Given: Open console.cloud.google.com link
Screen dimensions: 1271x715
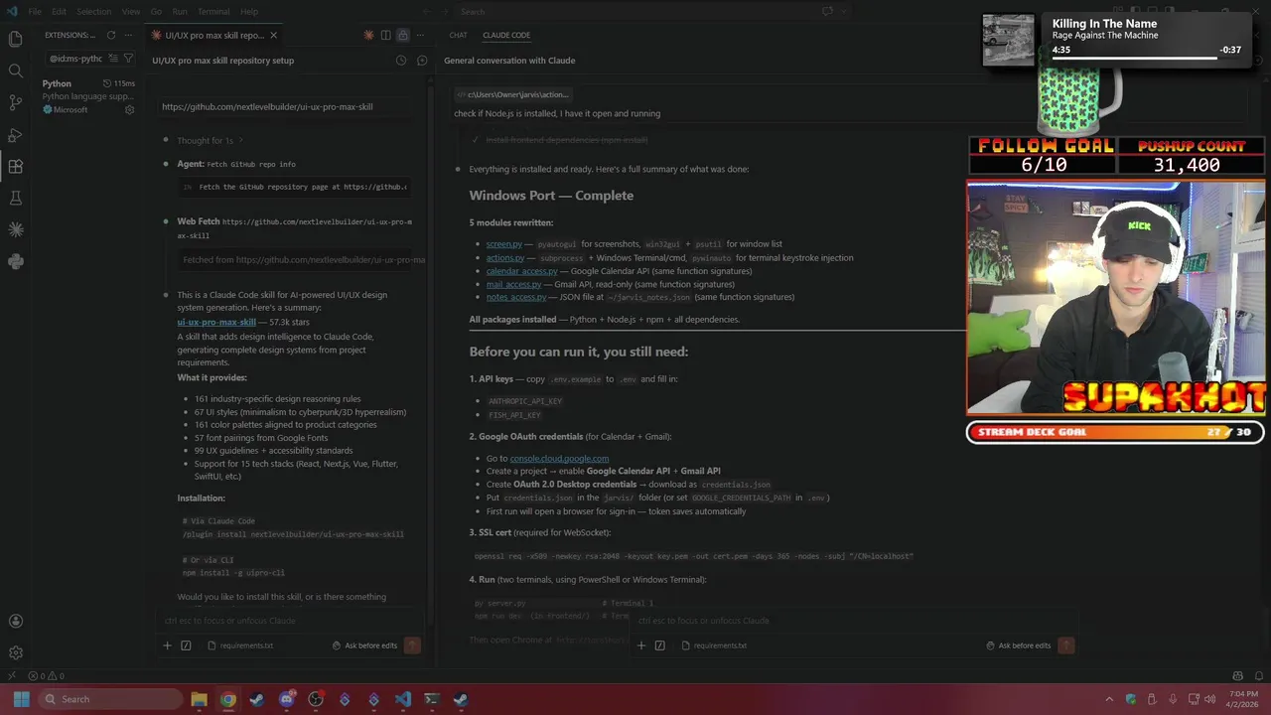Looking at the screenshot, I should tap(559, 459).
